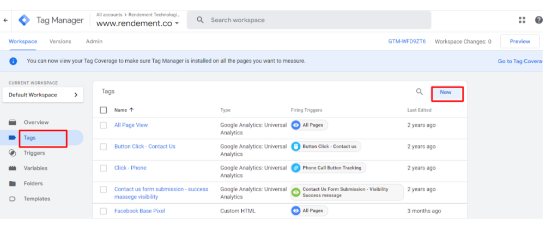
Task: Click Workspace Changes: 0 text
Action: tap(463, 41)
